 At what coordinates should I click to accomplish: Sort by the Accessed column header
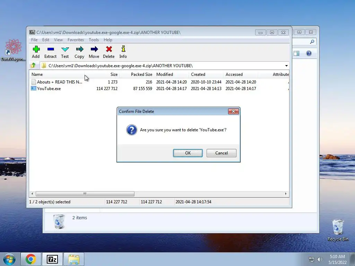pos(241,74)
